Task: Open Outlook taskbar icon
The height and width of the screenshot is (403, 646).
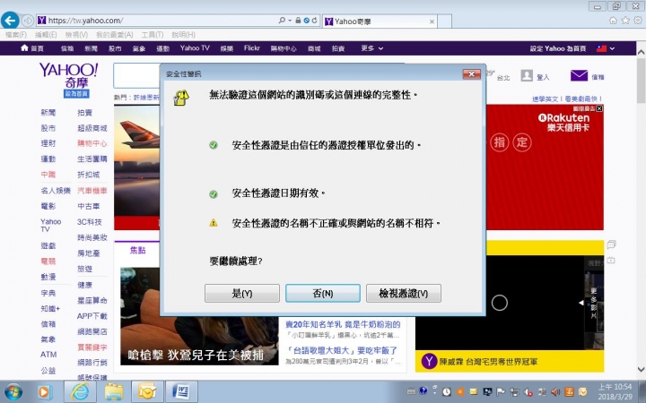Action: pos(147,391)
